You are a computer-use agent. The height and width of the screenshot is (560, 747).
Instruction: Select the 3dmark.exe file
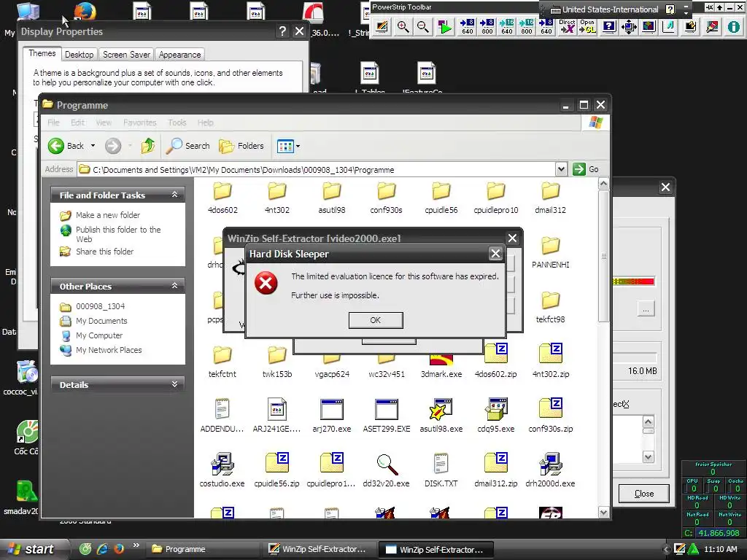point(441,365)
